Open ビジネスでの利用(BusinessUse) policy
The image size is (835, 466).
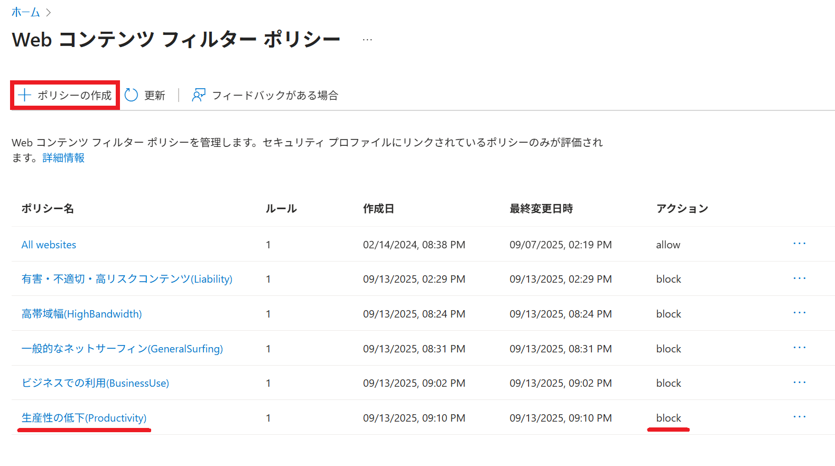[x=95, y=383]
